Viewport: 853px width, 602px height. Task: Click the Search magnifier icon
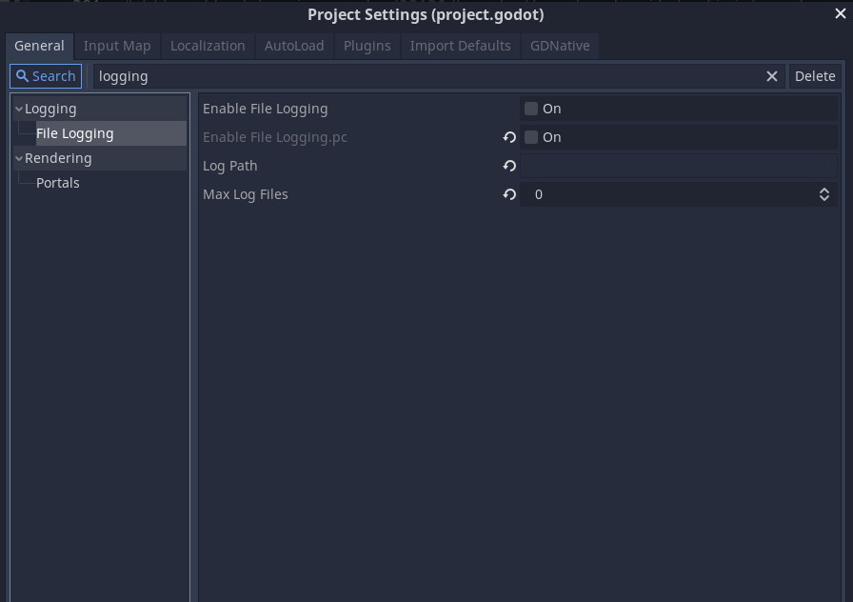coord(22,75)
